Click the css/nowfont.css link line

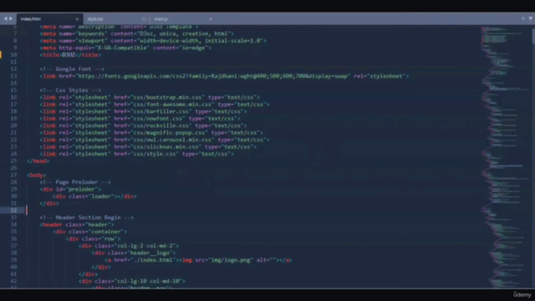[140, 119]
